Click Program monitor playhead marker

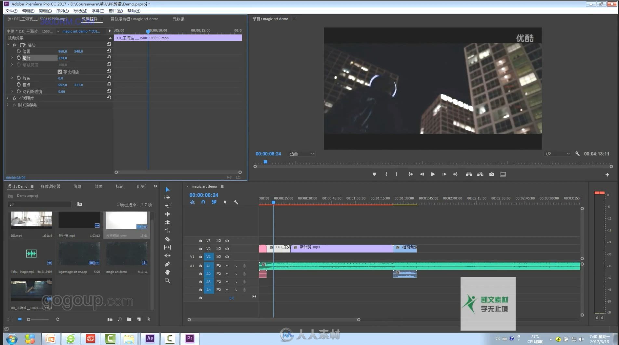pyautogui.click(x=265, y=162)
